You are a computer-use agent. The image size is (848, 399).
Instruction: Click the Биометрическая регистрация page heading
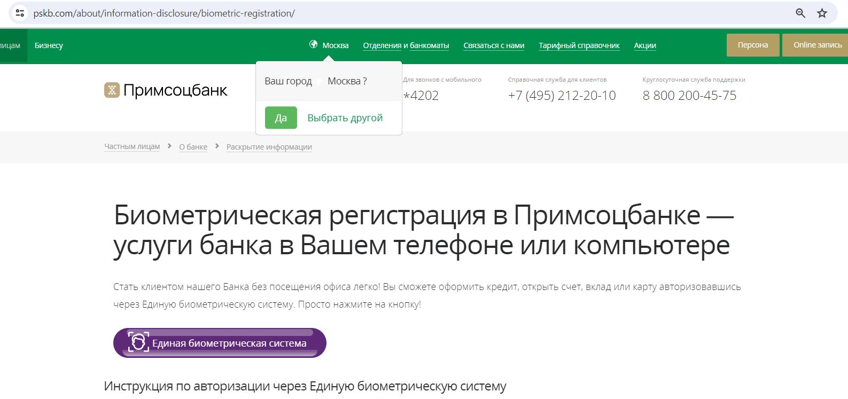click(x=423, y=230)
